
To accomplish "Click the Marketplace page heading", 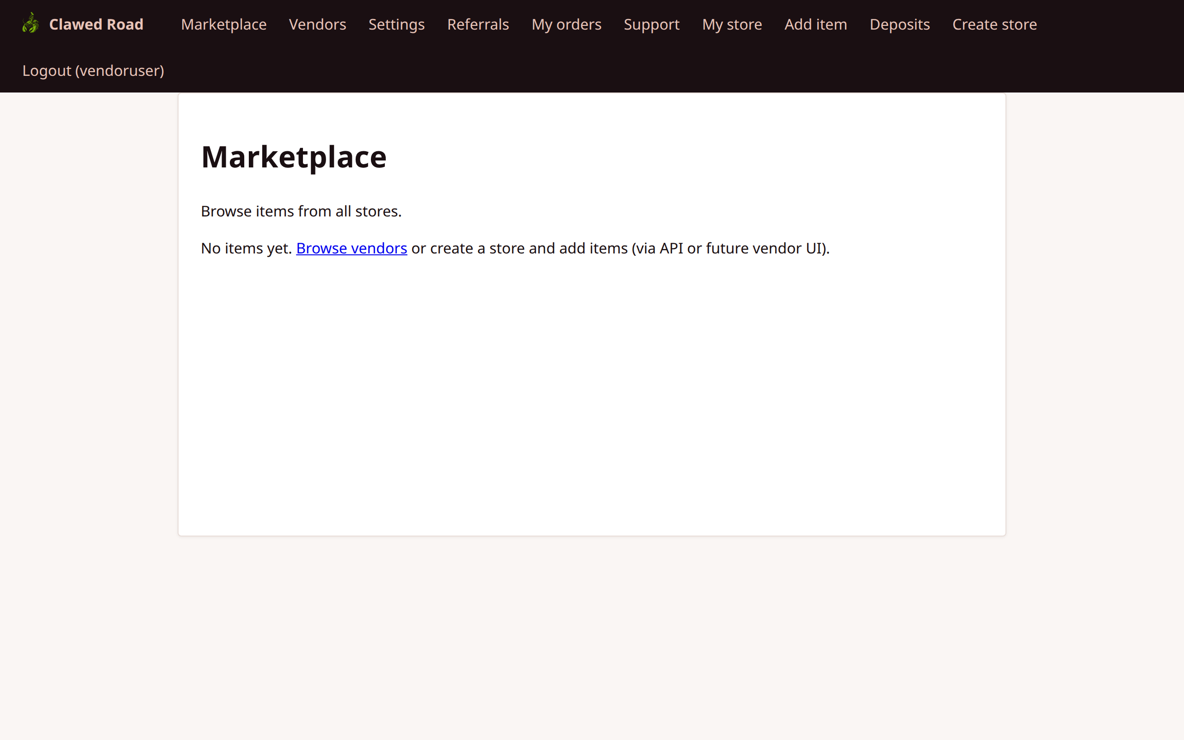I will 294,157.
